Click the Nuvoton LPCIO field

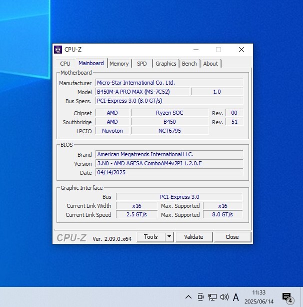coord(112,131)
